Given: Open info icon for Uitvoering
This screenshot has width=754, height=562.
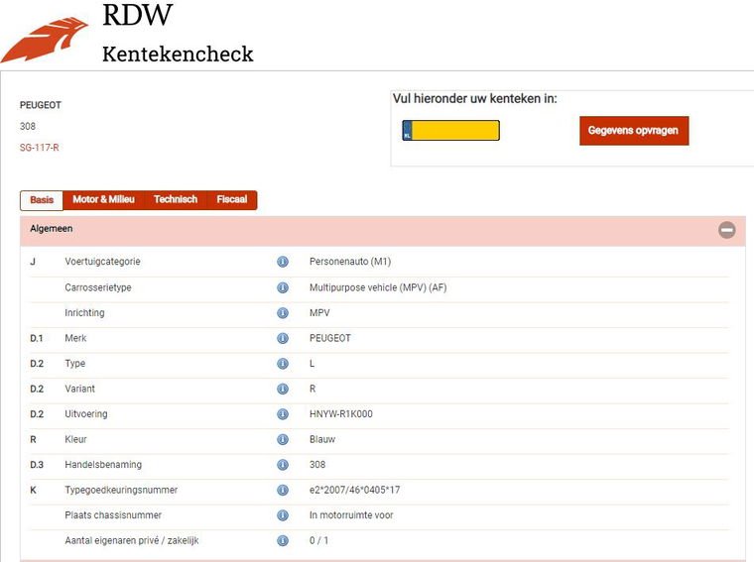Looking at the screenshot, I should tap(283, 414).
